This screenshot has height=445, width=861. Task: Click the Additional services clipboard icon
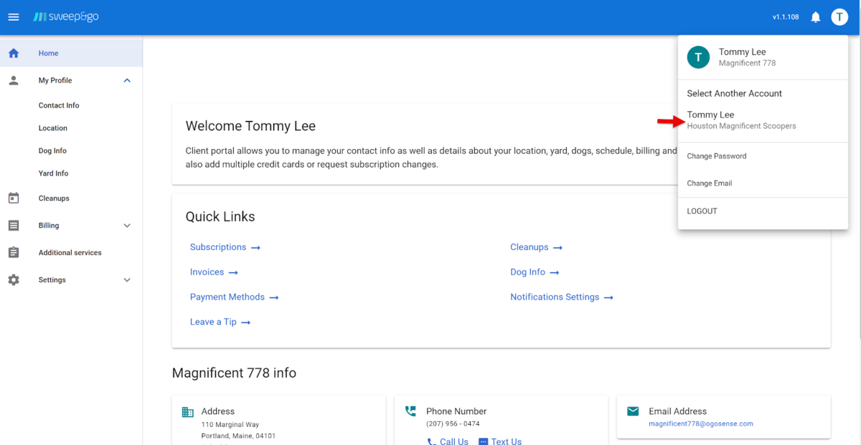click(13, 252)
